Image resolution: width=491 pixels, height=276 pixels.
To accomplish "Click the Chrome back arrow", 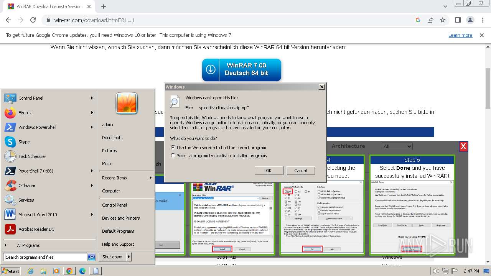I will click(8, 20).
